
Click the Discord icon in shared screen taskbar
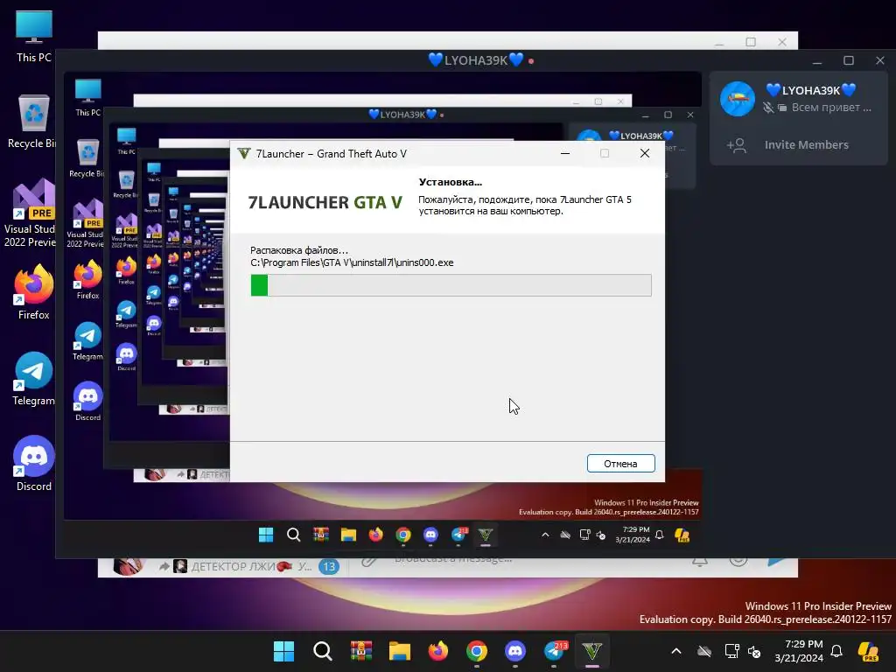[x=430, y=535]
